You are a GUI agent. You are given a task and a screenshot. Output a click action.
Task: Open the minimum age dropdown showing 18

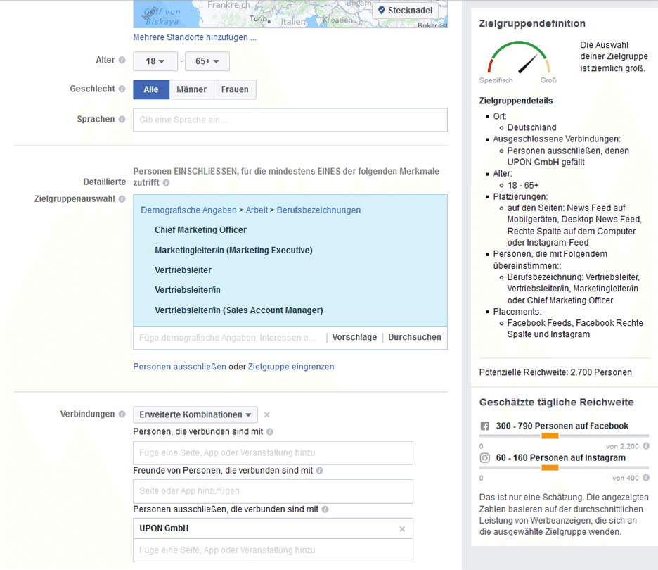[x=155, y=61]
